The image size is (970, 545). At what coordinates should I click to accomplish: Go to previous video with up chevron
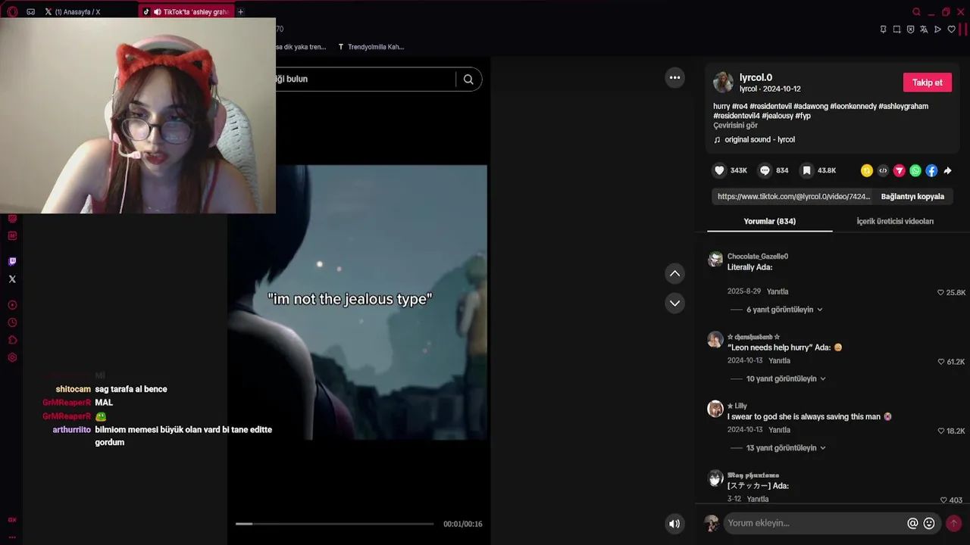(x=674, y=273)
